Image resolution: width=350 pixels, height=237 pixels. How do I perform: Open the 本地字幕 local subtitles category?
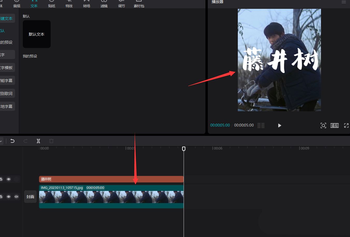tap(7, 106)
